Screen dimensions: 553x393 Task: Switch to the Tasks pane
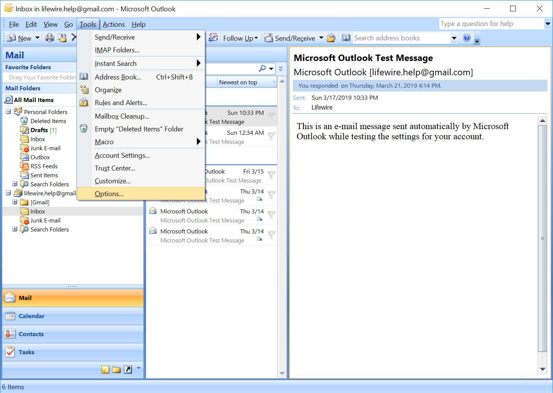(x=73, y=352)
